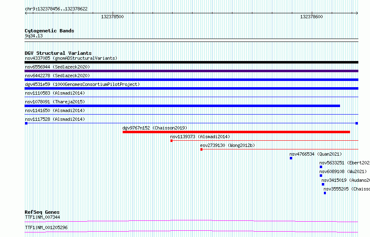Click the nsv6556944 (Sedlazeck2020) label

tap(57, 67)
